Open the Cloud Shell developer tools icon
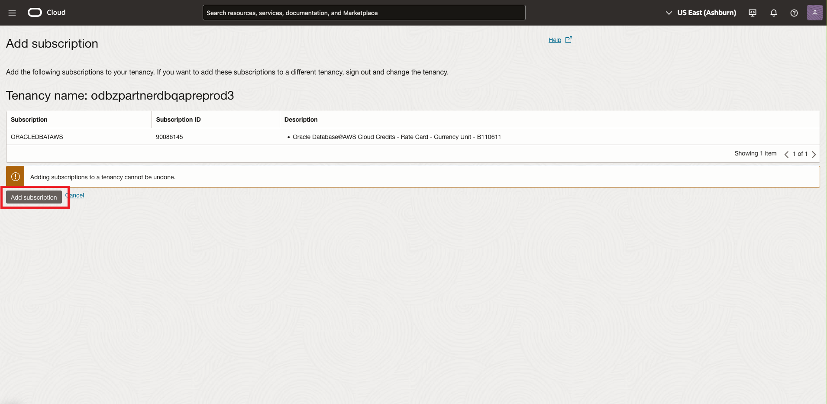Screen dimensions: 827x404 coord(752,13)
